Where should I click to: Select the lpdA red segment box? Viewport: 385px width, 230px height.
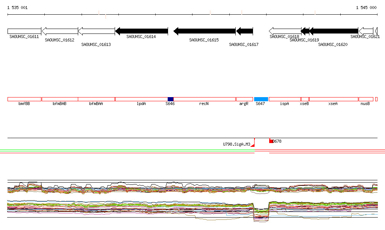coord(141,99)
